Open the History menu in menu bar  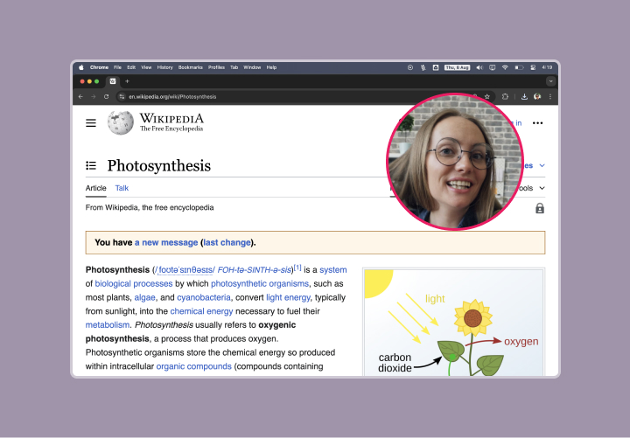(164, 67)
